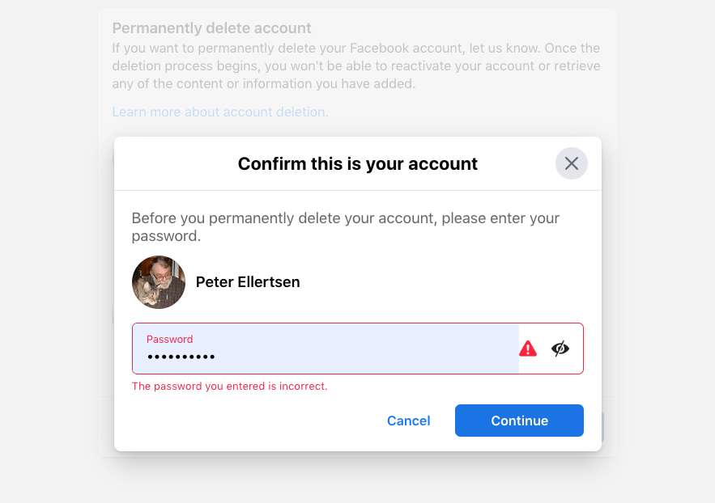Viewport: 715px width, 503px height.
Task: Click the masked password dots
Action: (181, 357)
